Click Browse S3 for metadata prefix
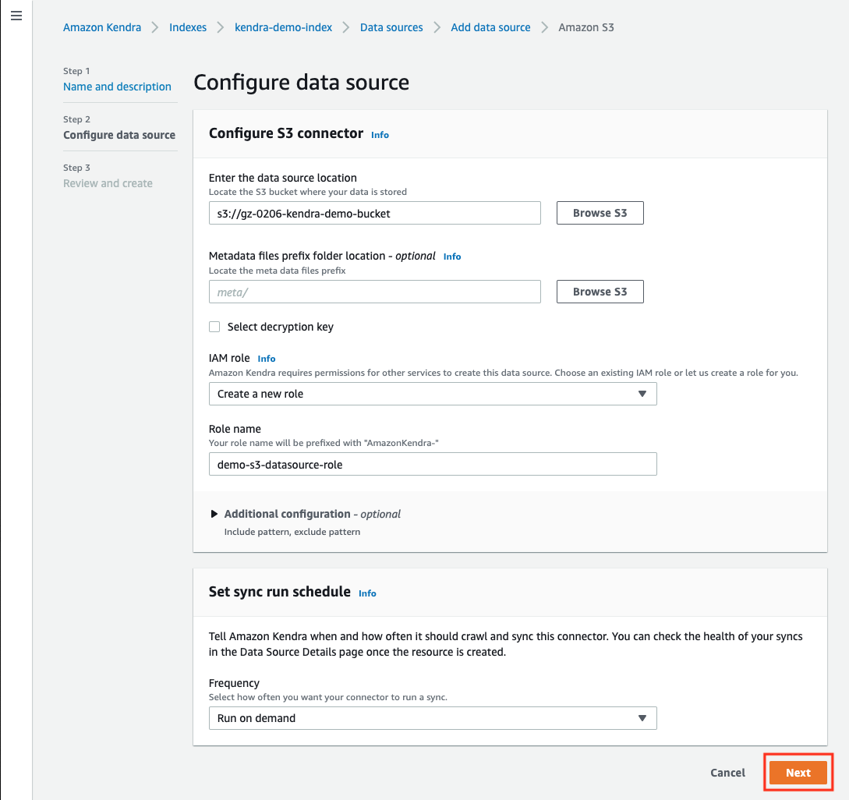 pos(600,292)
